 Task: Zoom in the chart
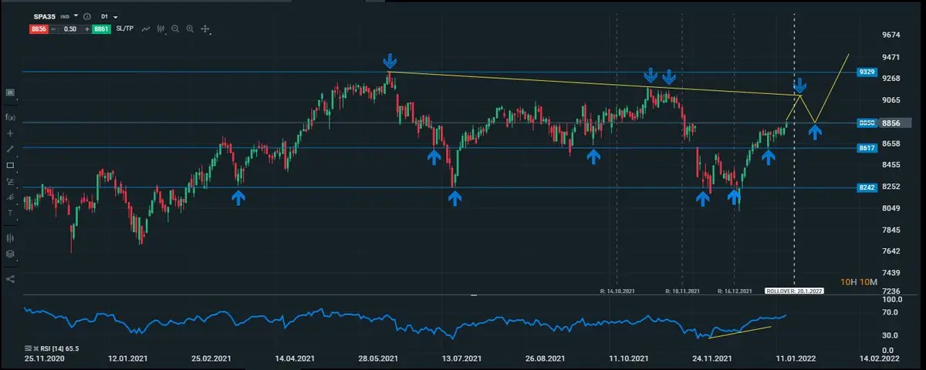click(x=190, y=29)
